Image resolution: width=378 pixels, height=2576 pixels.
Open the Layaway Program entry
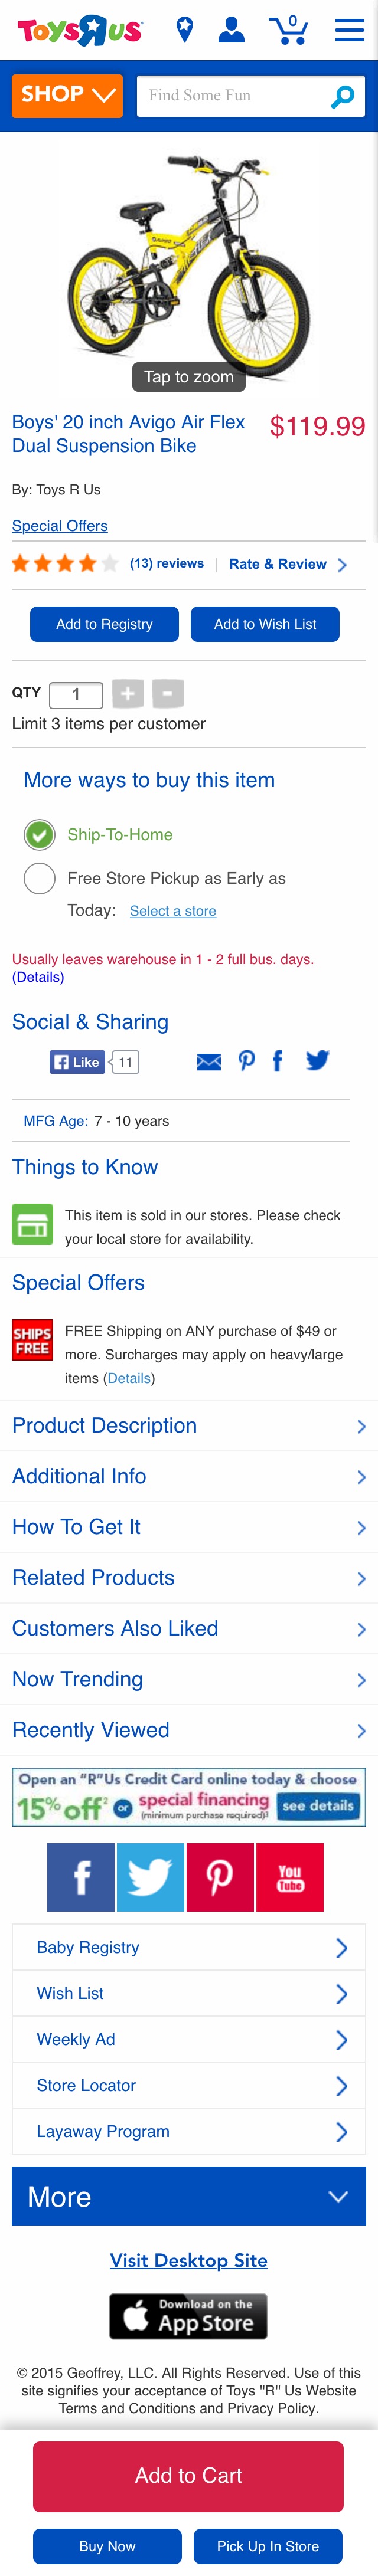(x=188, y=2131)
